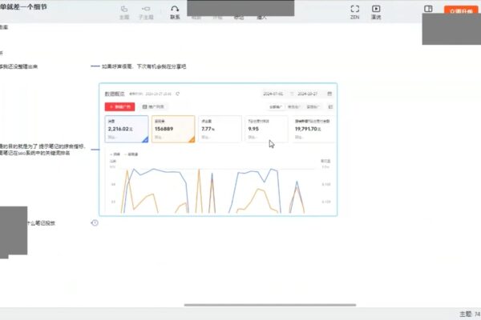Click the 主题 count in status bar
Viewport: 481px width, 320px height.
tap(470, 314)
